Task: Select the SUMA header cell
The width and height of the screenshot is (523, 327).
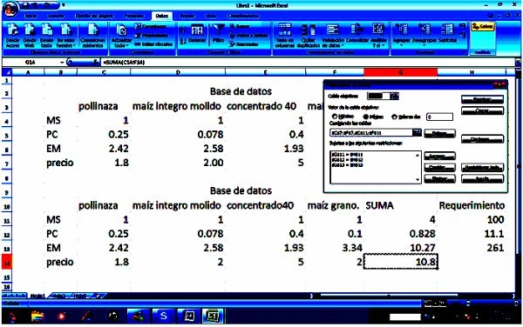Action: point(379,205)
